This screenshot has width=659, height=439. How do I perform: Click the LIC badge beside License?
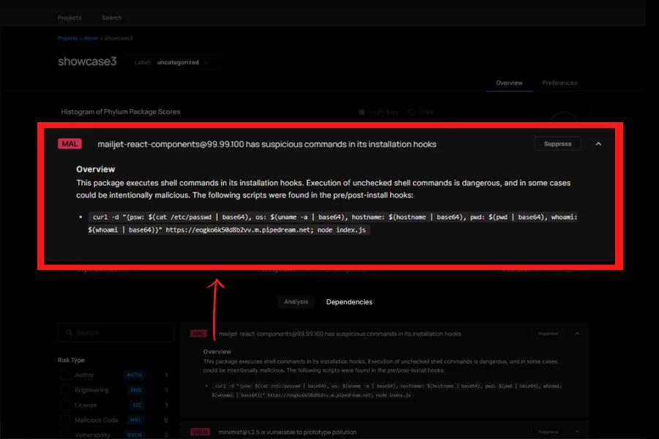coord(137,405)
